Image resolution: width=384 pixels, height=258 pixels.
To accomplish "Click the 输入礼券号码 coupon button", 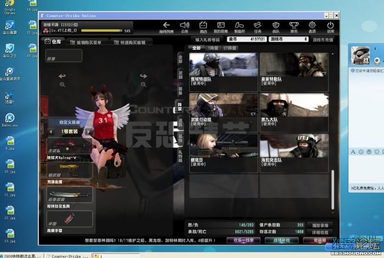I will [x=207, y=39].
